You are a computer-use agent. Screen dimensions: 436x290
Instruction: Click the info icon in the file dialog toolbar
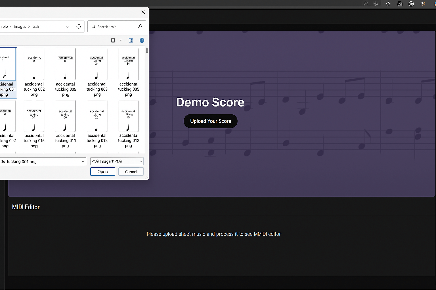click(x=142, y=40)
